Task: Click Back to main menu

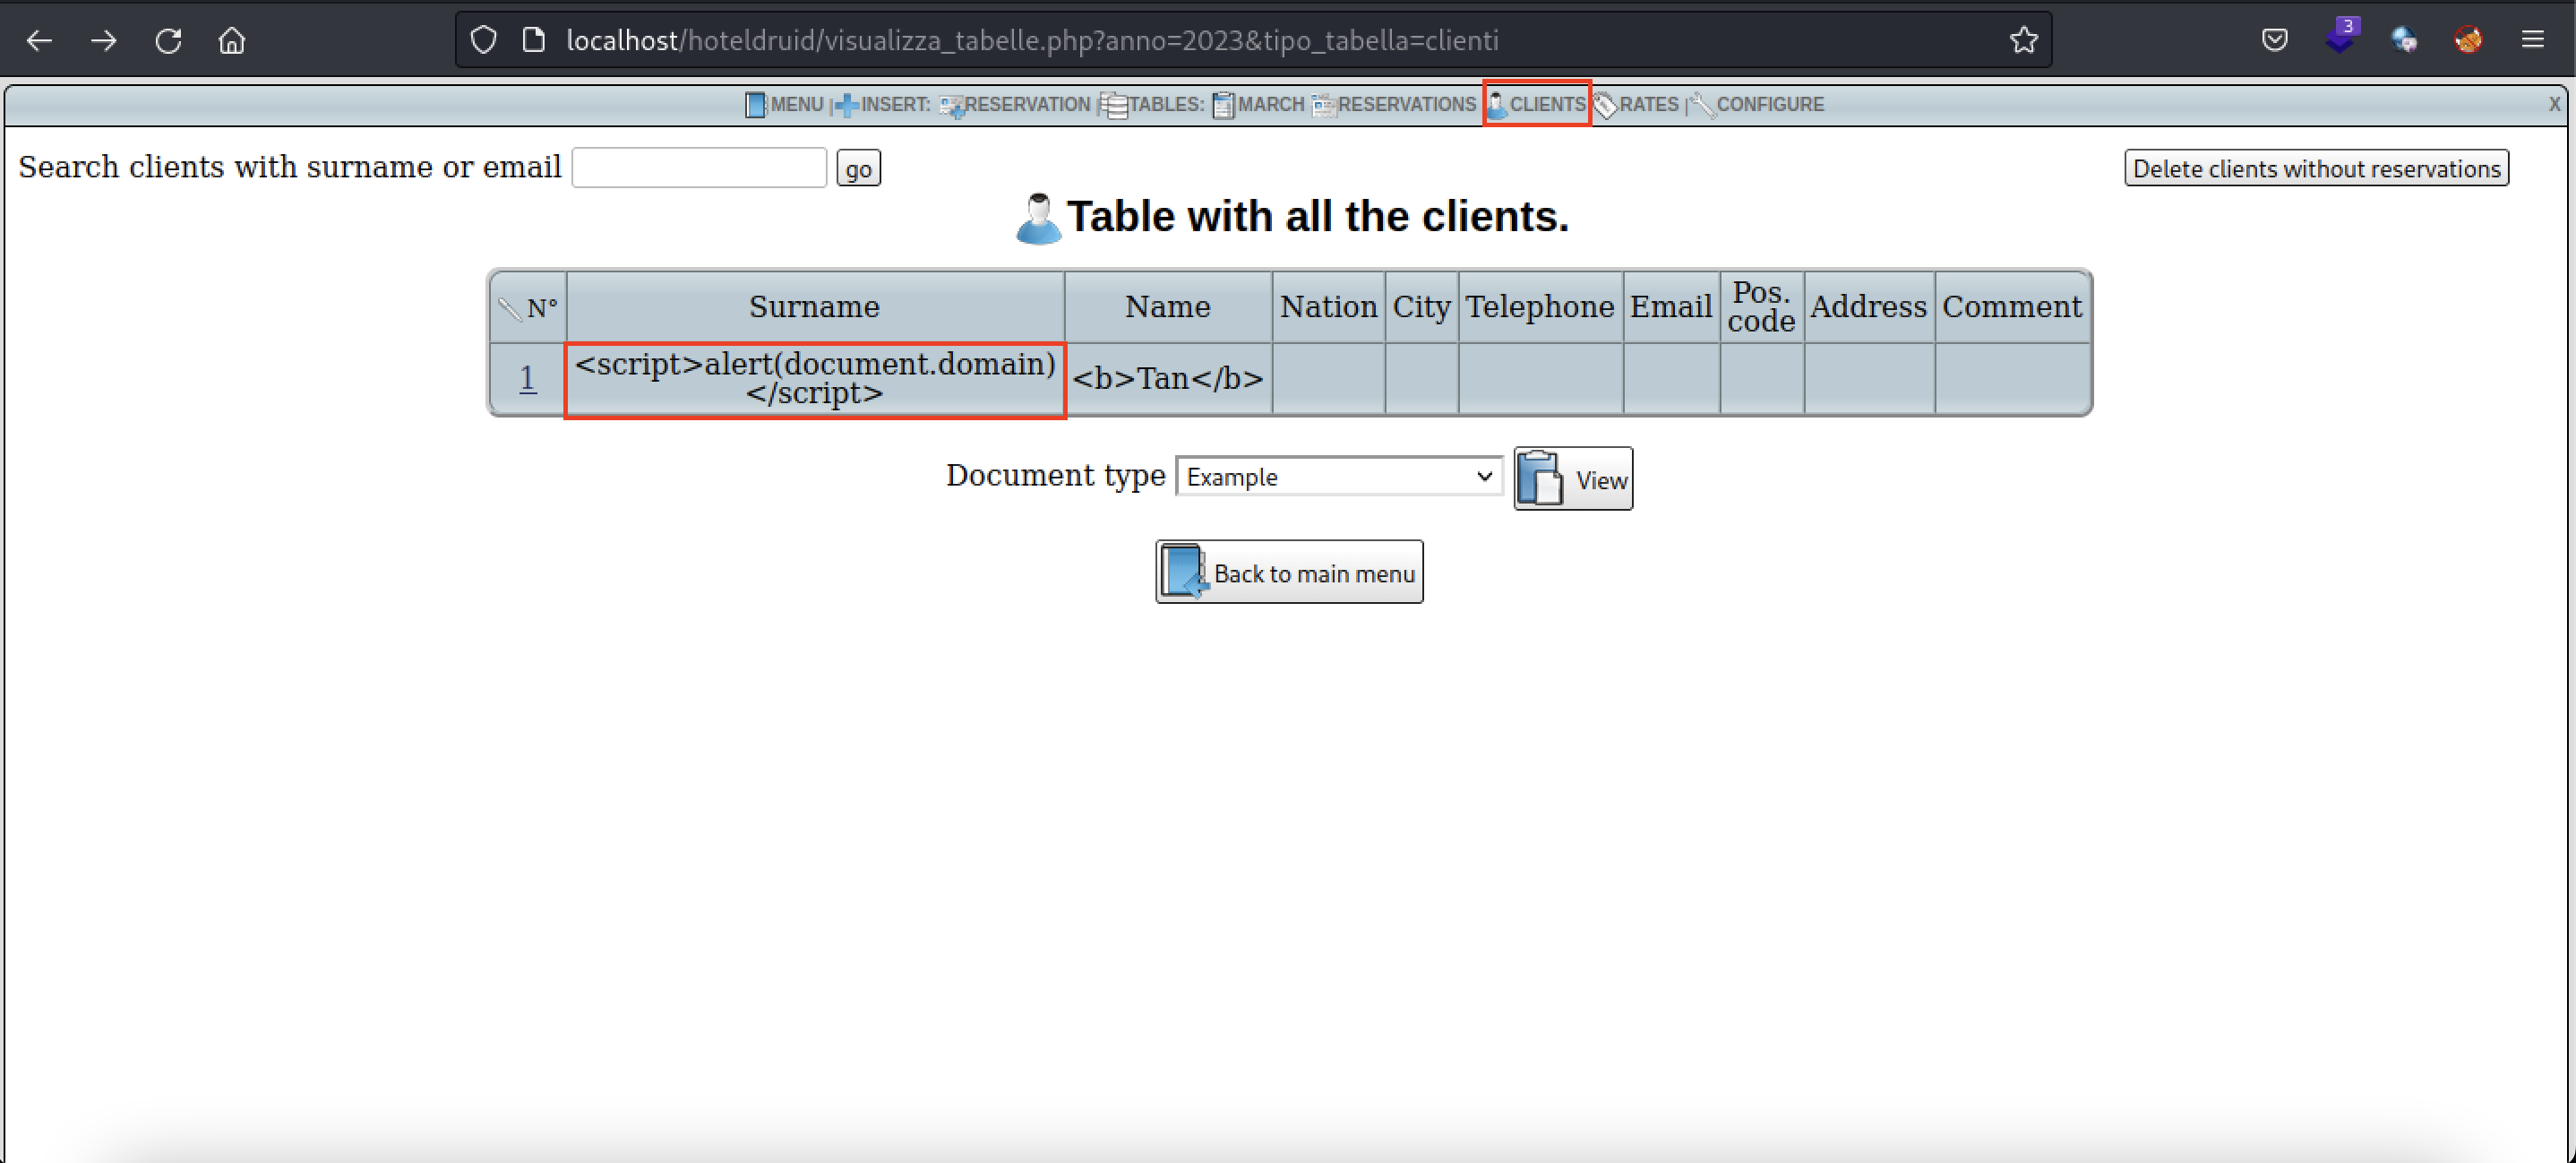Action: [1289, 571]
